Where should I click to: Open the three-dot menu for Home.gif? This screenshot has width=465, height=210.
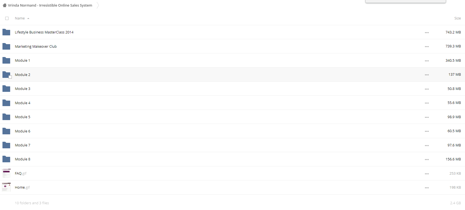[427, 188]
